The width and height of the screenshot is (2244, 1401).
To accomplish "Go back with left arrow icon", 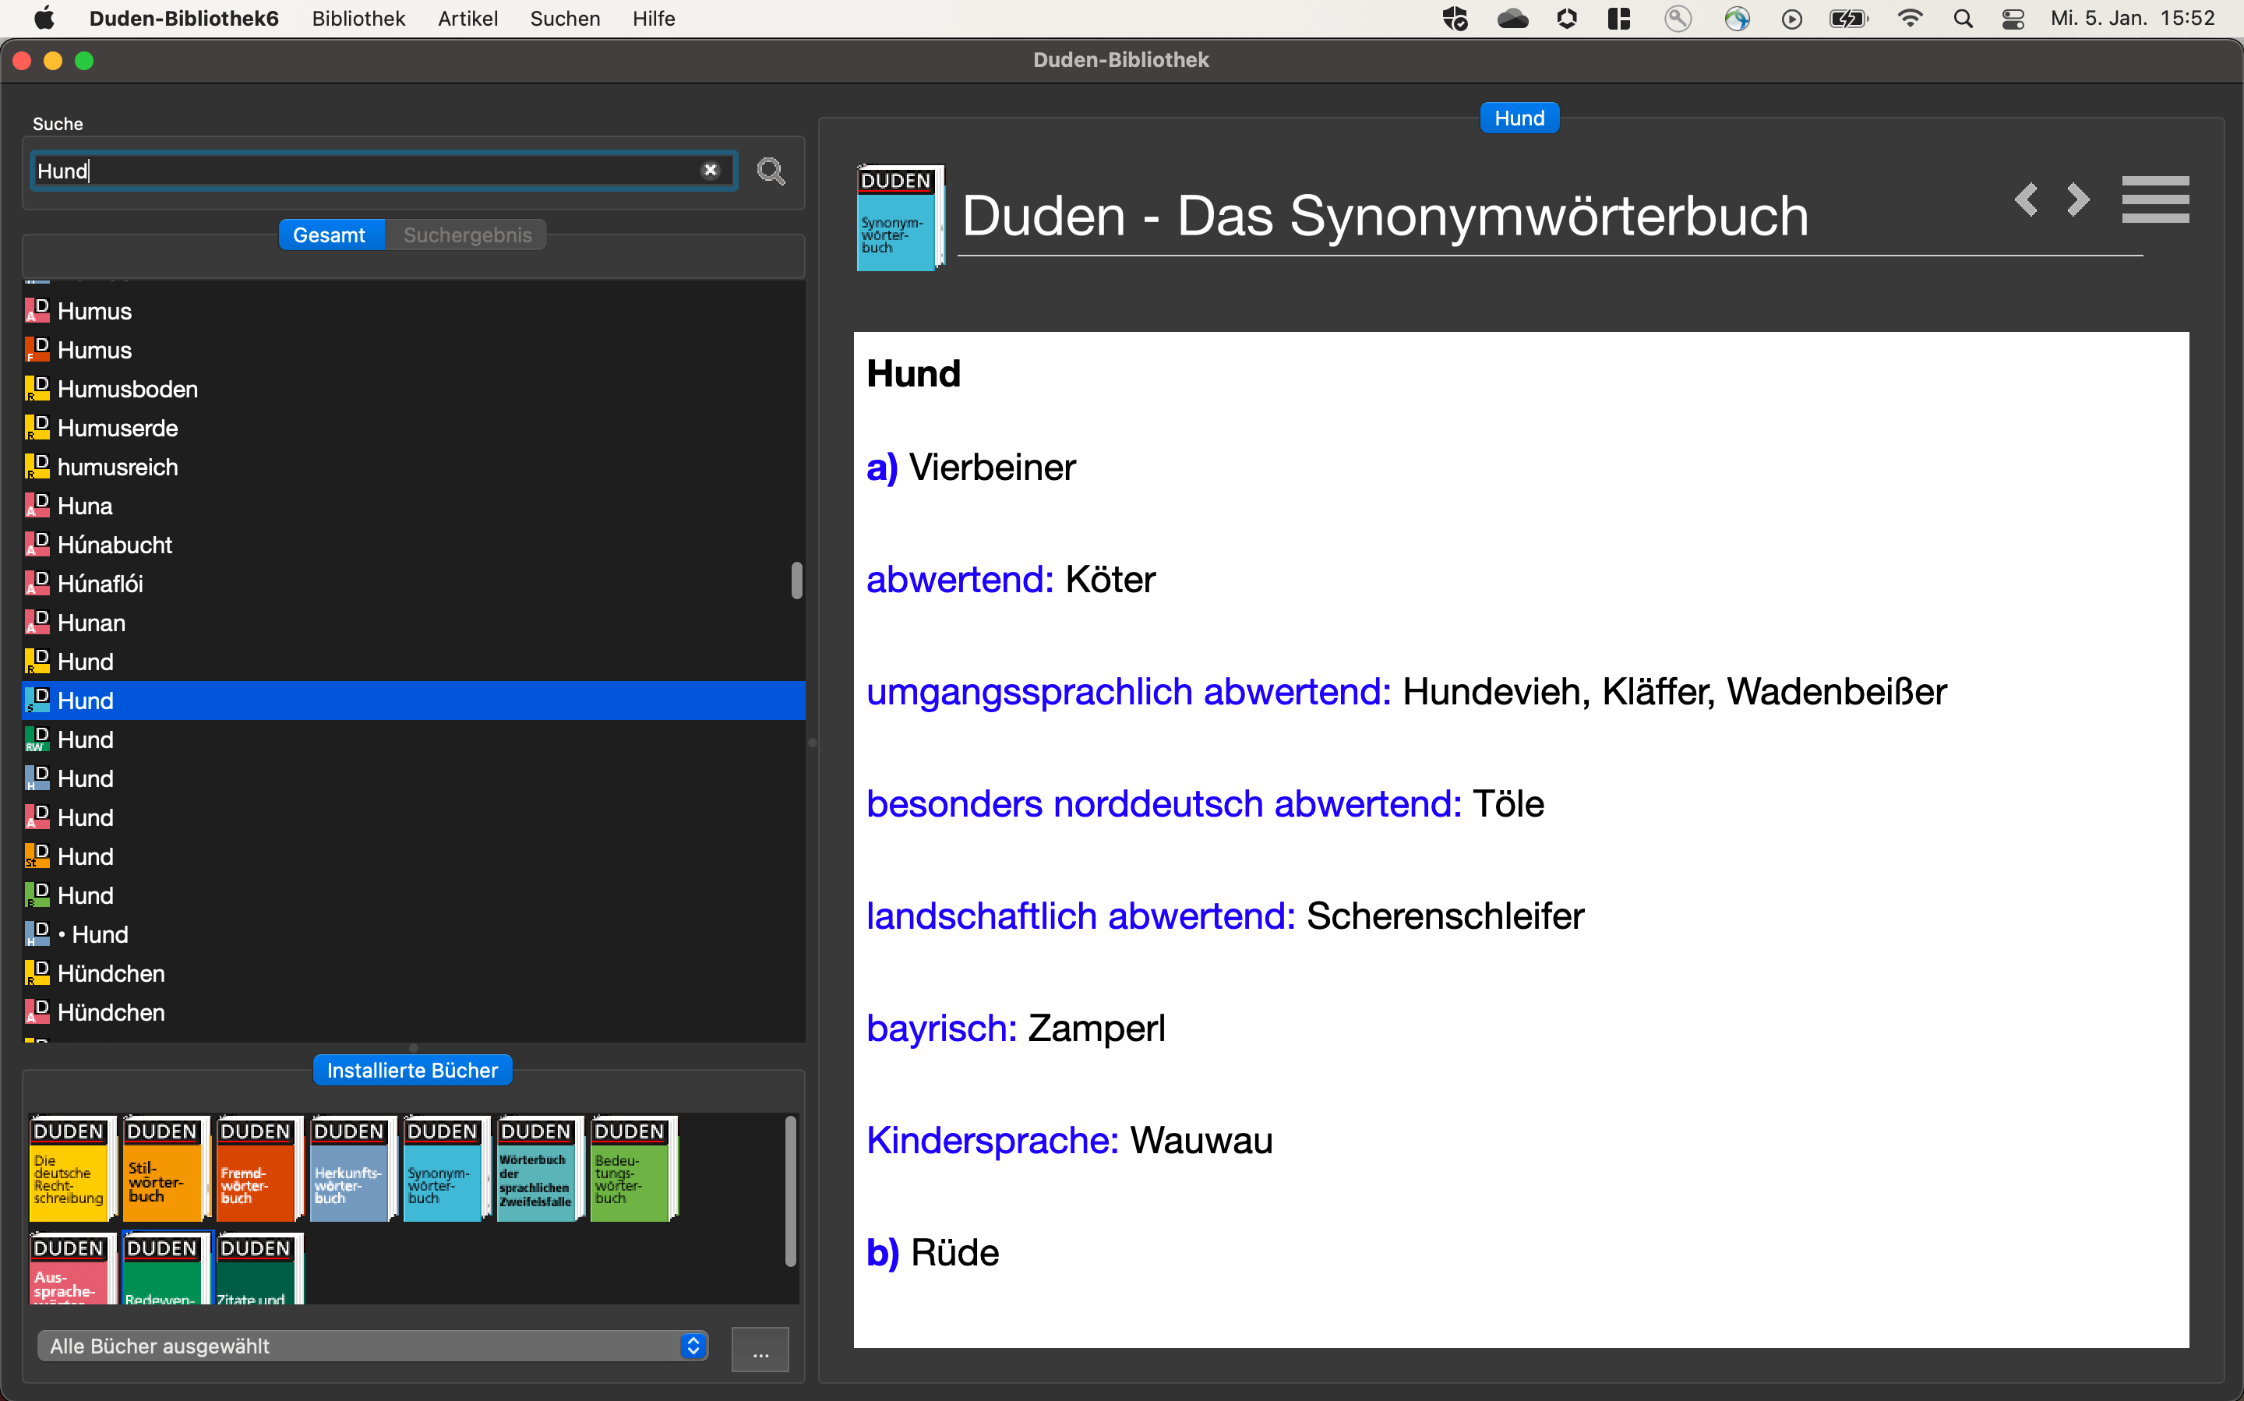I will tap(2027, 199).
